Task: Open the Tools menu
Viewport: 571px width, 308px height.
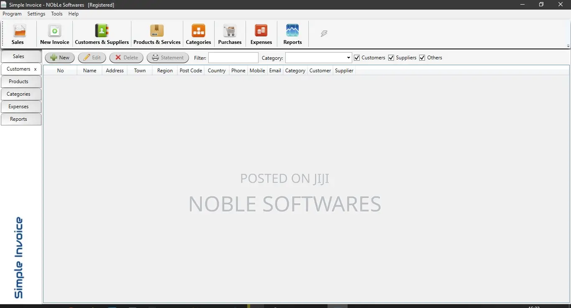Action: pos(57,14)
